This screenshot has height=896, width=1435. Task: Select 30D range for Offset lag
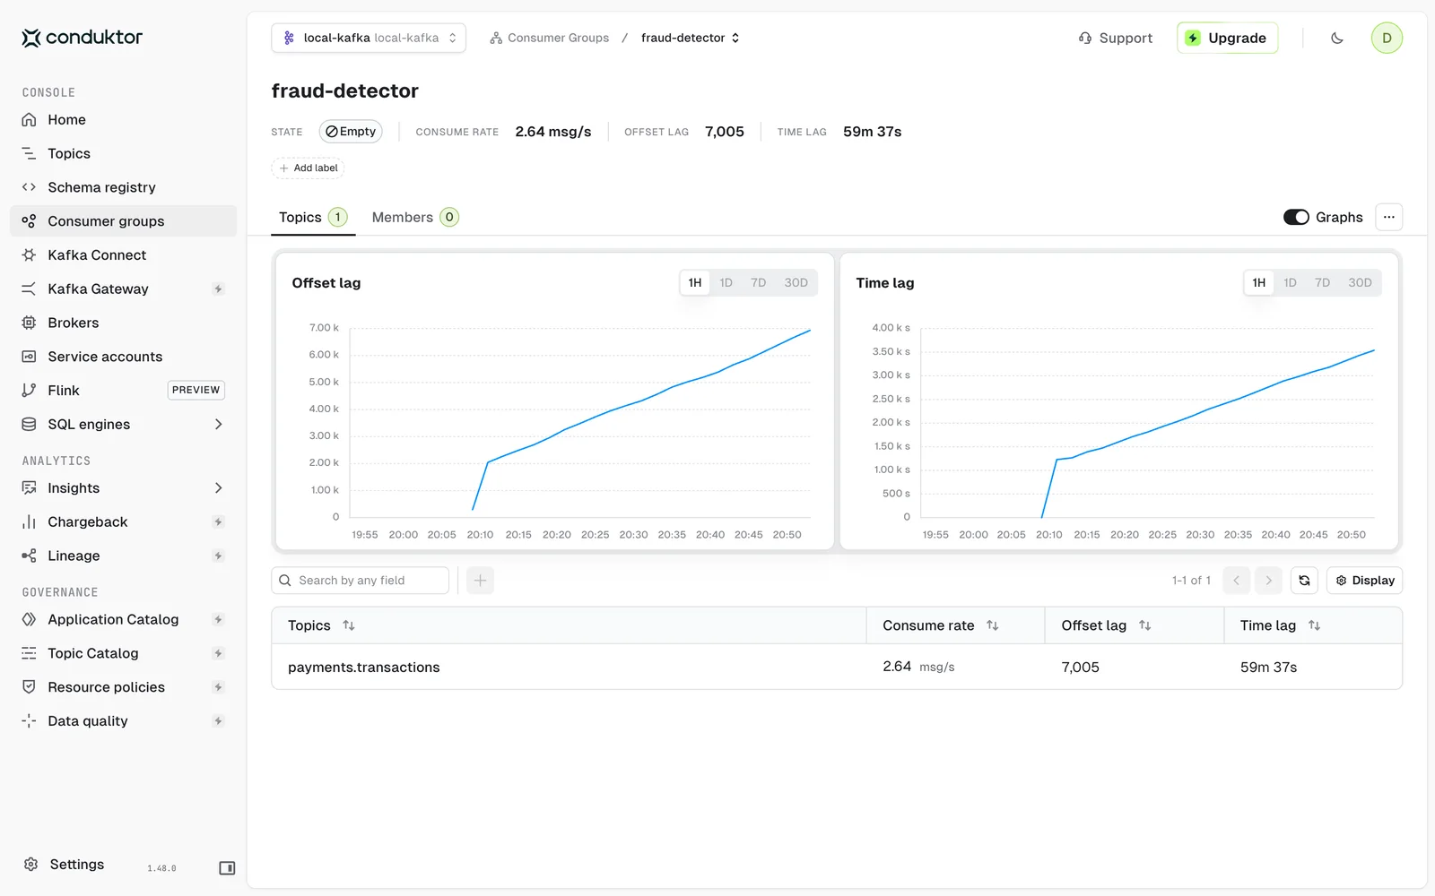(x=796, y=283)
